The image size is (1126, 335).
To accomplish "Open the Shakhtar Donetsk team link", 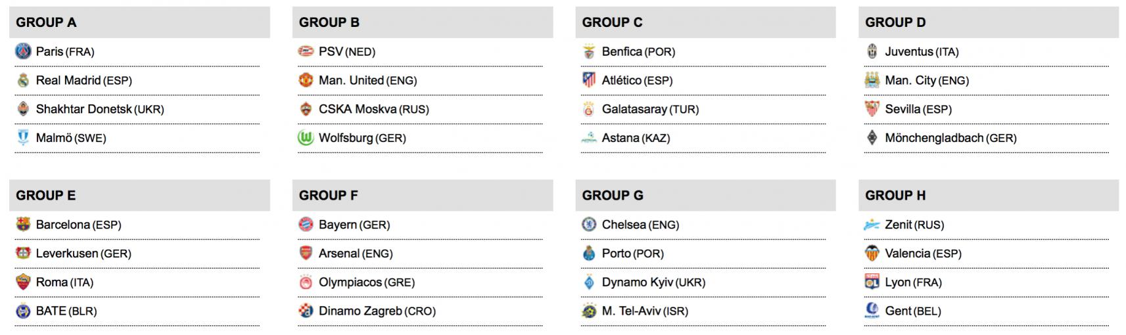I will [x=83, y=109].
